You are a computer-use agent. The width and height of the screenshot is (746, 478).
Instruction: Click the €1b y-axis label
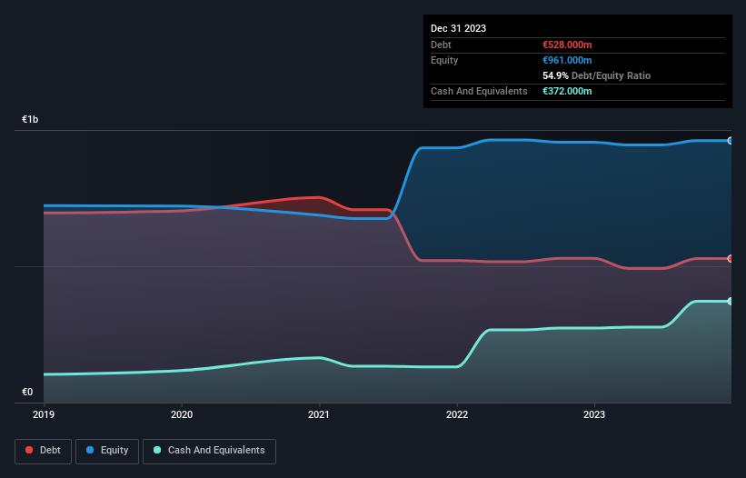(30, 119)
